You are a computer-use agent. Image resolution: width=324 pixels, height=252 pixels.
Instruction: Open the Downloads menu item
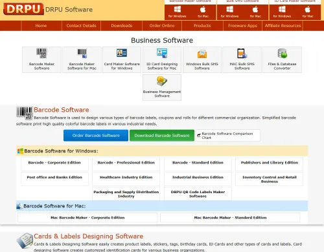(122, 26)
